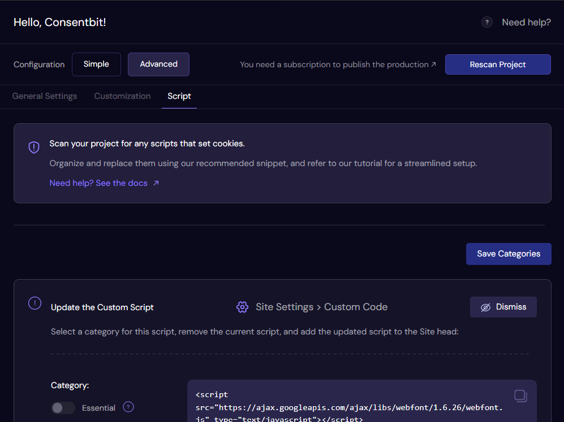Click the Save Categories button
The height and width of the screenshot is (422, 564).
point(509,254)
